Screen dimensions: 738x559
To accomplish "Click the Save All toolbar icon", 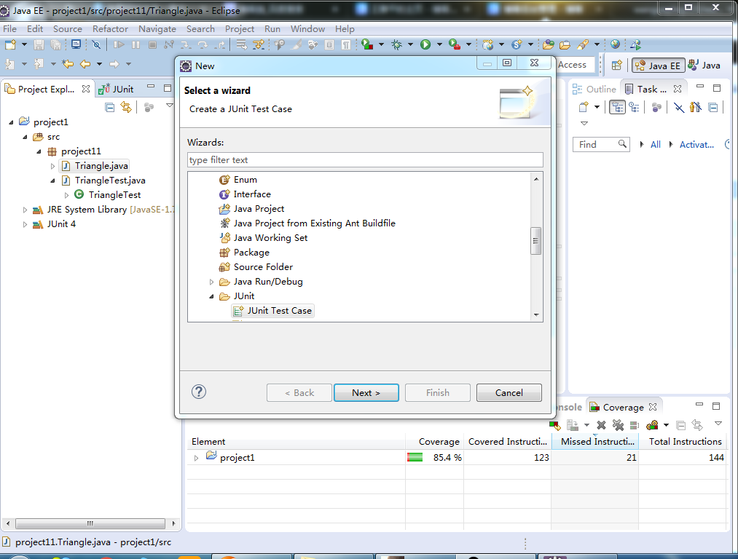I will [55, 44].
